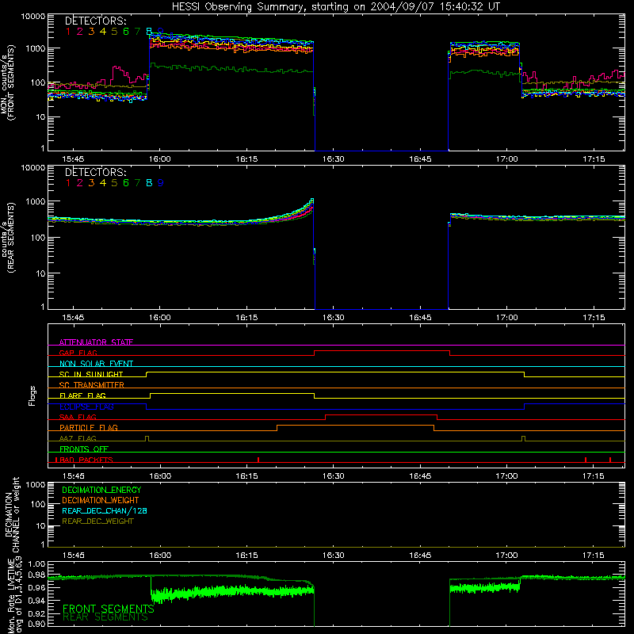The image size is (634, 634).
Task: Click the REAR_DEC_WEIGHT legend entry
Action: (97, 521)
